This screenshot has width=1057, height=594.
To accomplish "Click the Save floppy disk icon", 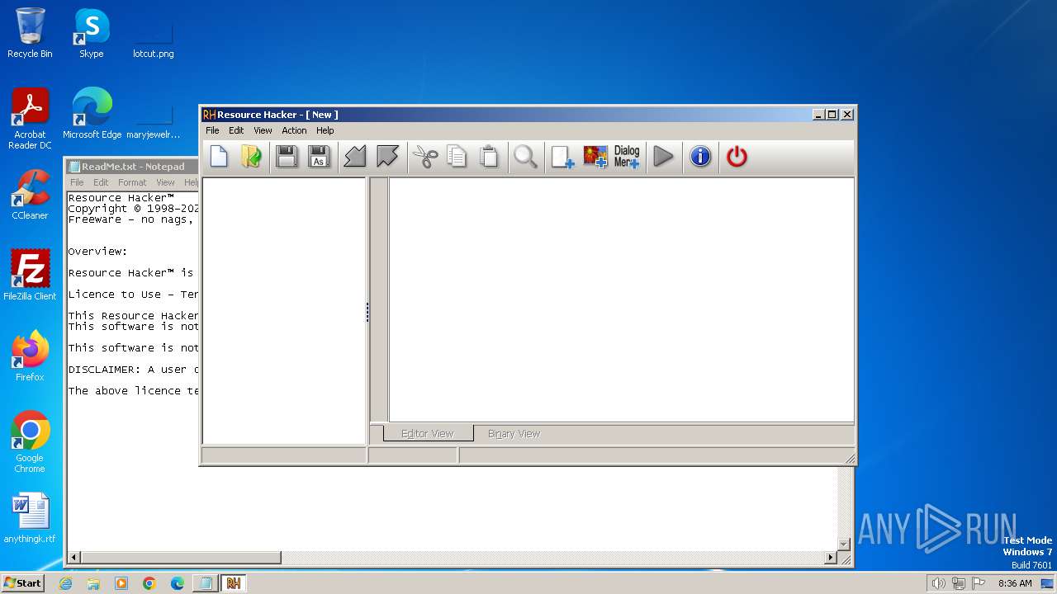I will pyautogui.click(x=287, y=156).
